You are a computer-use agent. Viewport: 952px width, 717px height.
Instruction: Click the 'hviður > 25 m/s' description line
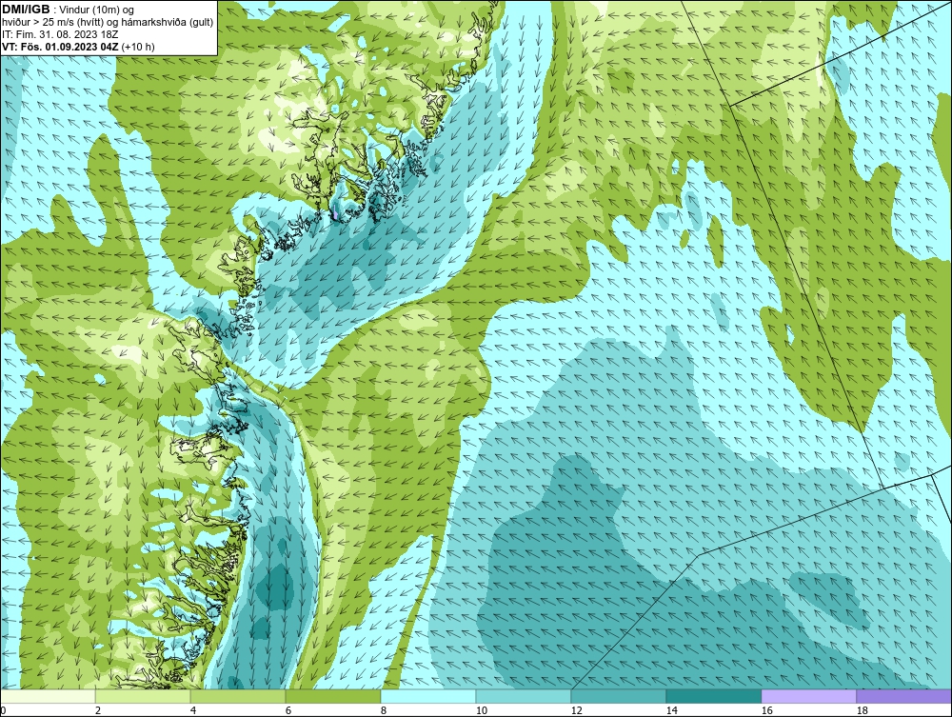108,22
